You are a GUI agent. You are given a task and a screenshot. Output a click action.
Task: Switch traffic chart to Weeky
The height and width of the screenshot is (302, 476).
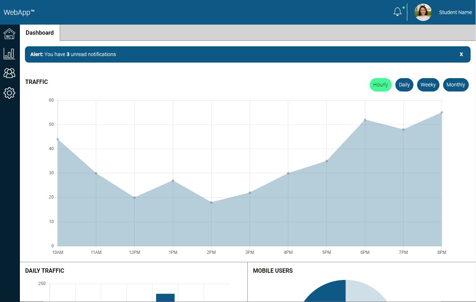pos(428,85)
